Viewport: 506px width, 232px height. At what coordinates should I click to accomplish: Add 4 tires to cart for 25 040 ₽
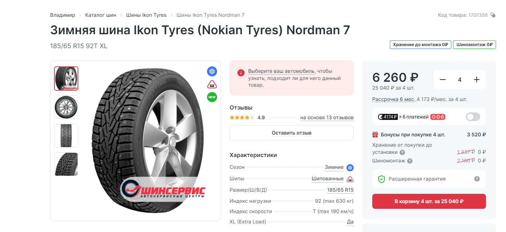(x=429, y=201)
